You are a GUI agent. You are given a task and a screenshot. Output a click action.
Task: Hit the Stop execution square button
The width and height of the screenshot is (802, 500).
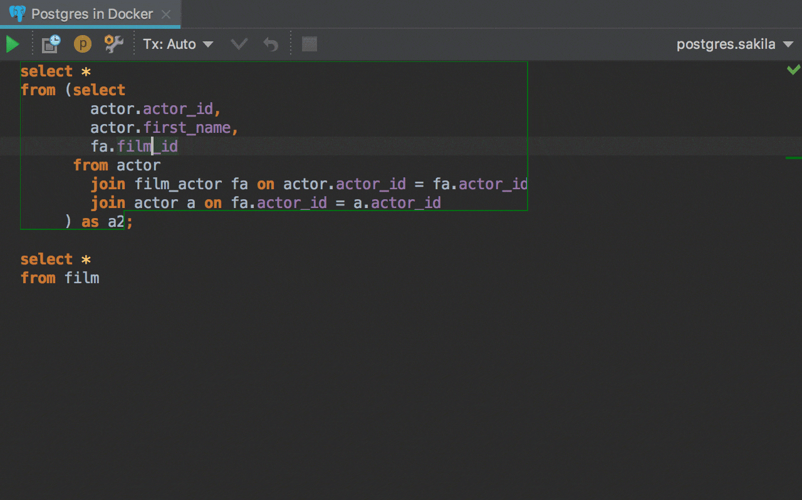310,44
